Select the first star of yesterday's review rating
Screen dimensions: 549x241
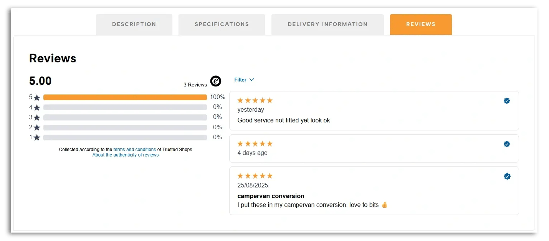[x=240, y=100]
